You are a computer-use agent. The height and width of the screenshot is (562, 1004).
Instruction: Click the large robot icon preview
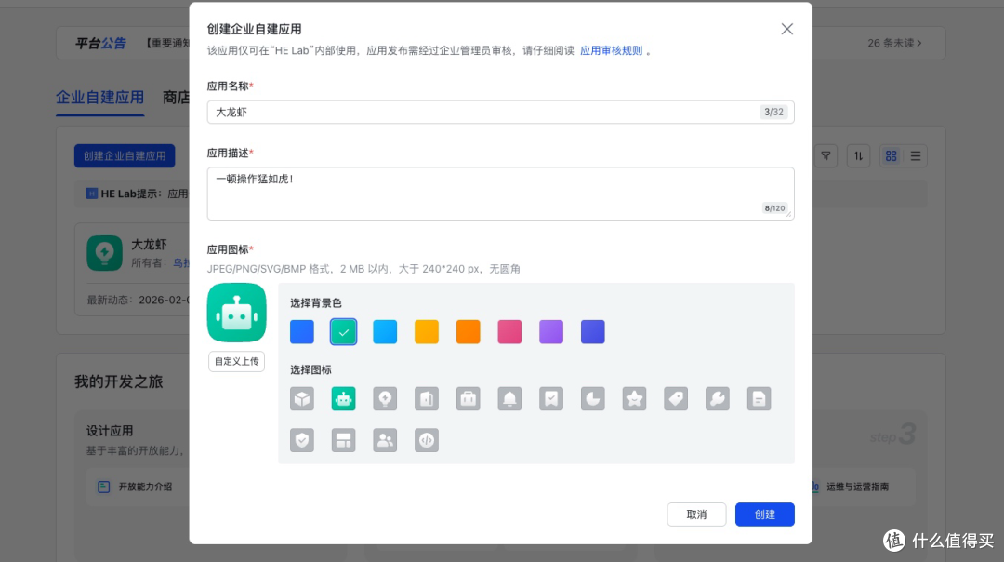click(236, 313)
